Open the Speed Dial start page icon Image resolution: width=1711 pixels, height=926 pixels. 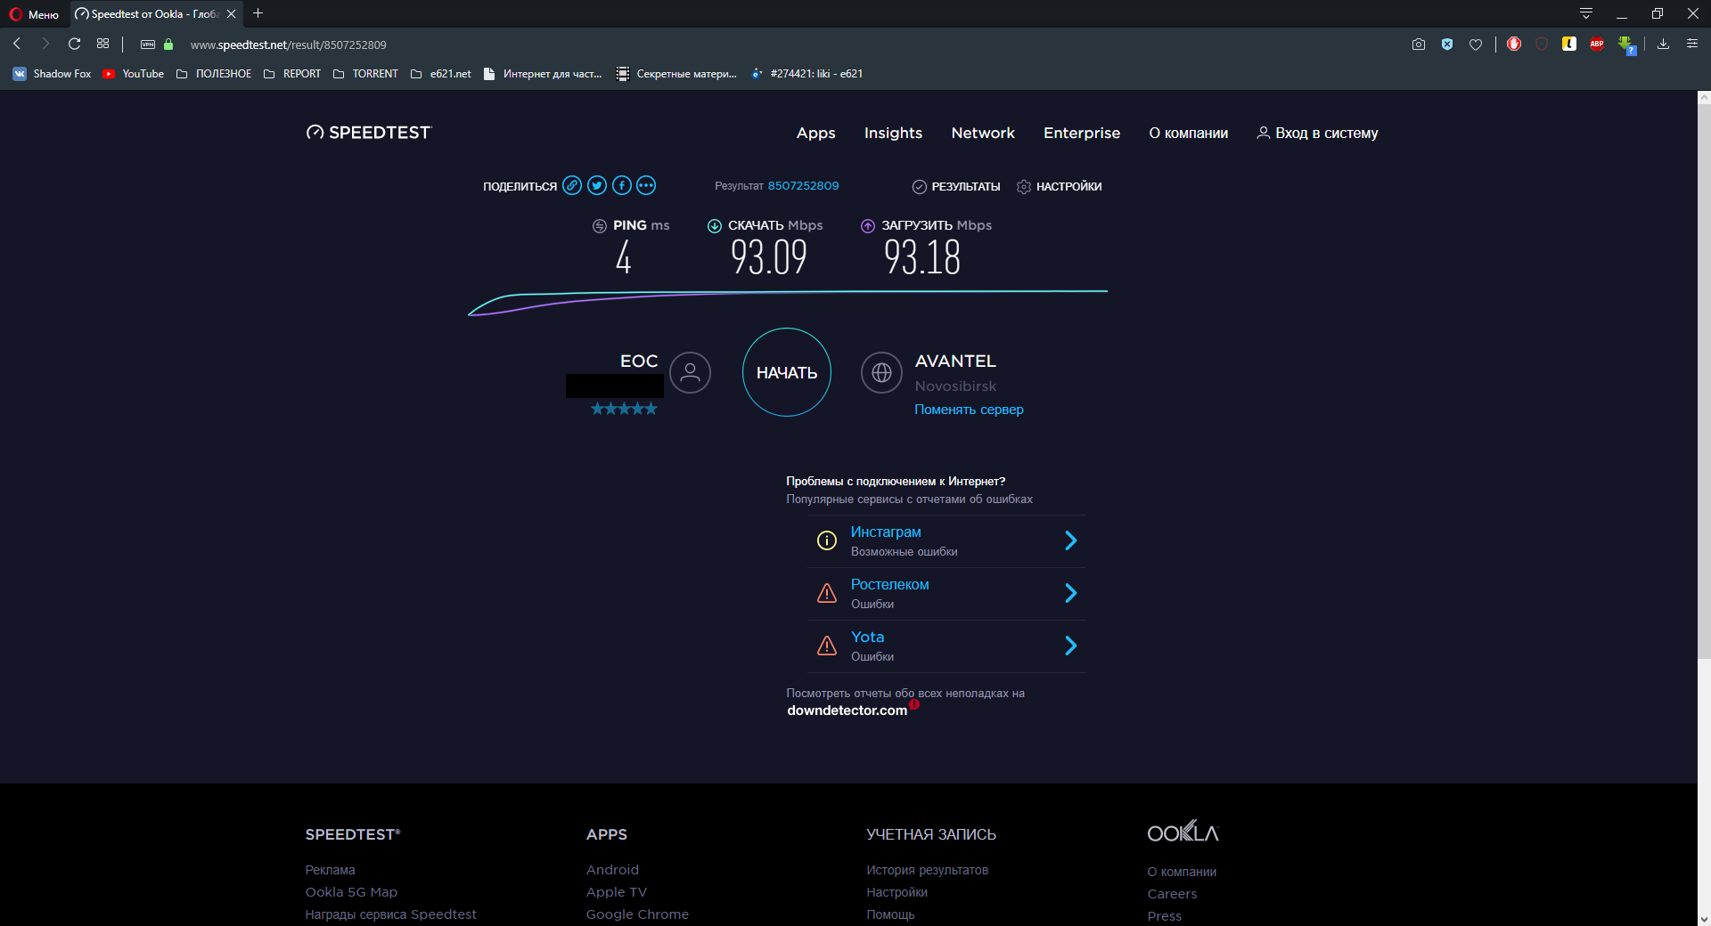[x=103, y=44]
